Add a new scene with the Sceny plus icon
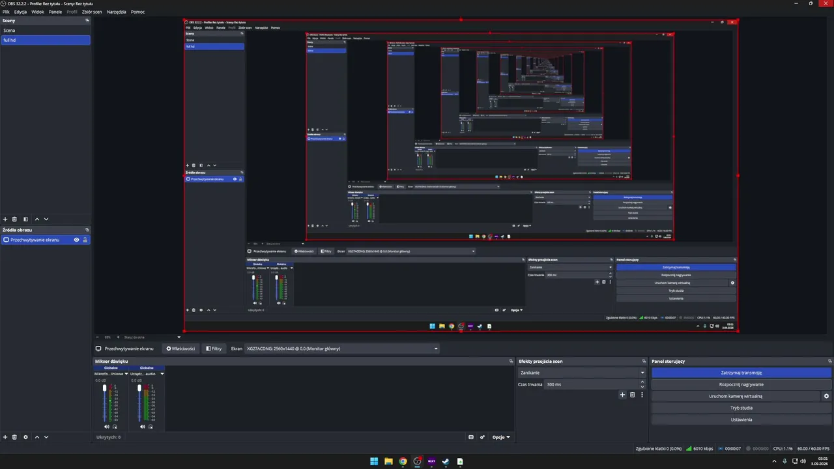Viewport: 834px width, 469px height. tap(5, 220)
